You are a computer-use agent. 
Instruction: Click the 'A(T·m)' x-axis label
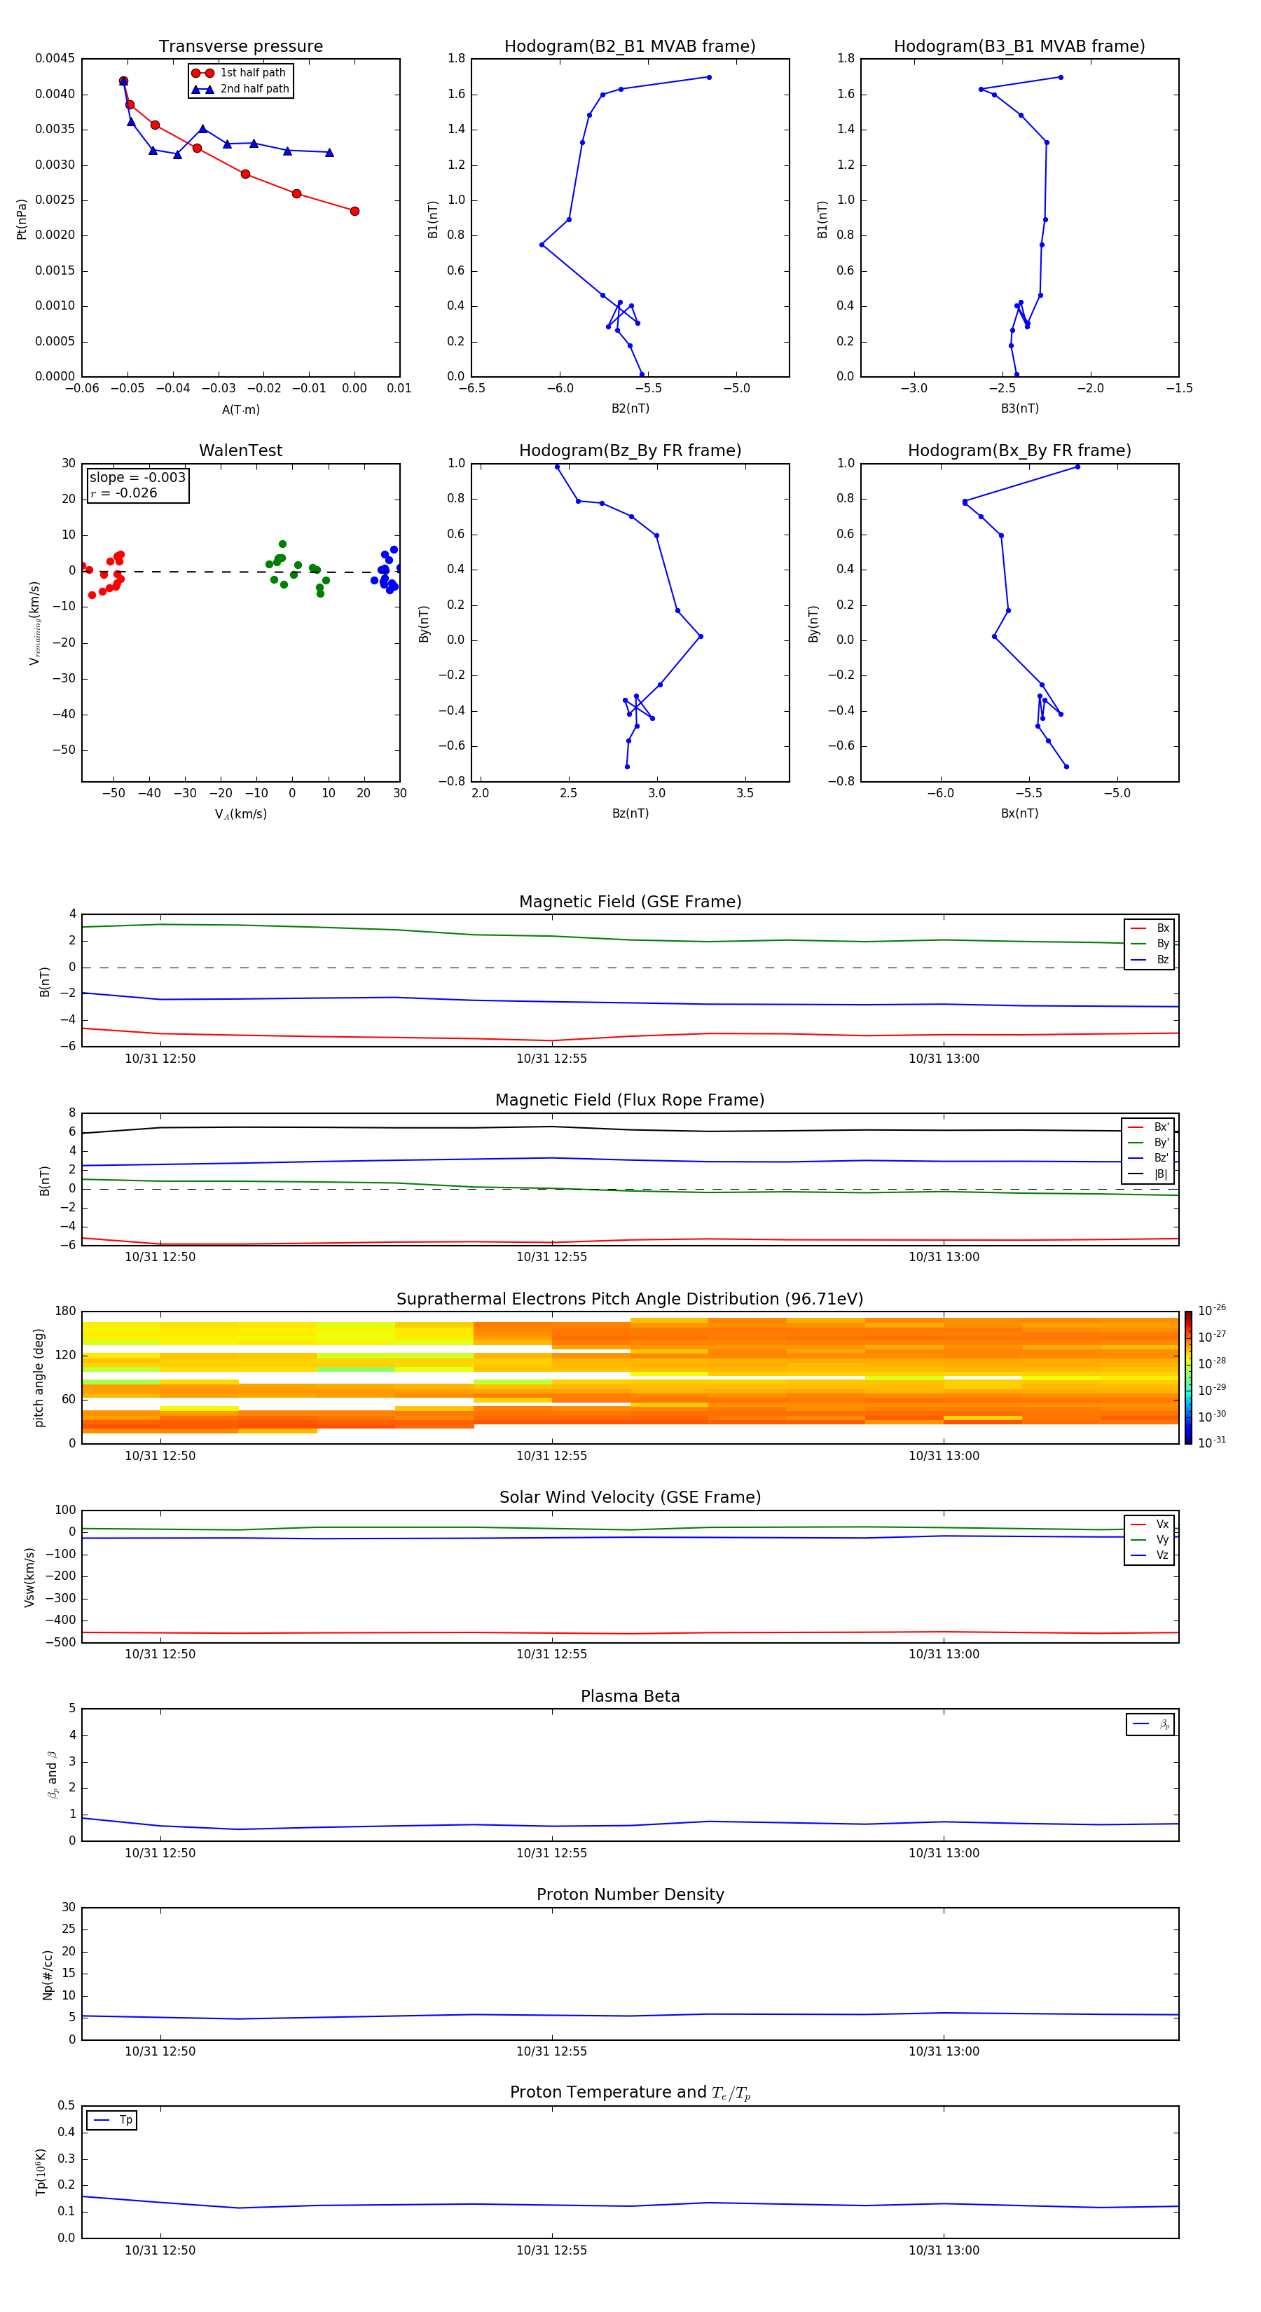click(240, 409)
